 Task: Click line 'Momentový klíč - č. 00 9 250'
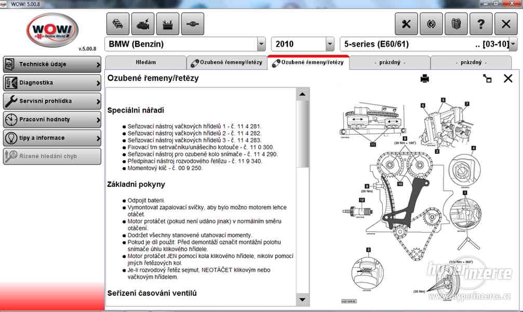[x=165, y=168]
